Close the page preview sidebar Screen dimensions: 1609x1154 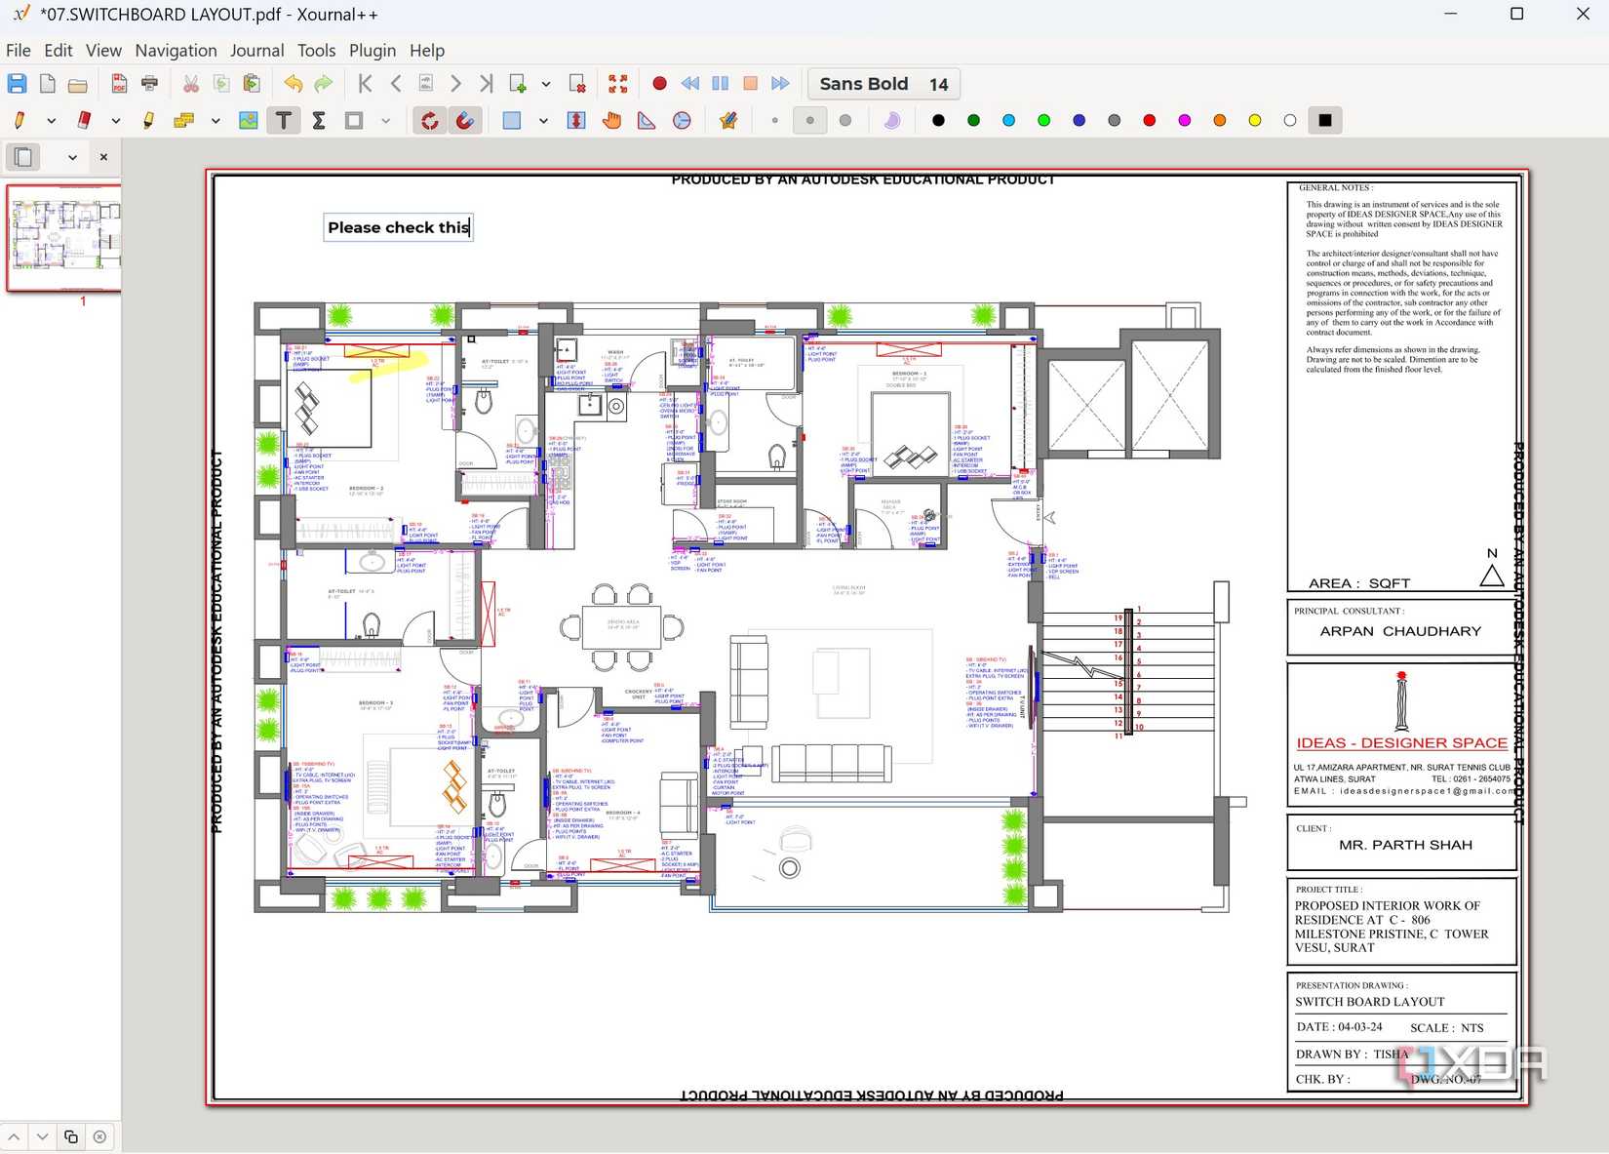tap(102, 156)
